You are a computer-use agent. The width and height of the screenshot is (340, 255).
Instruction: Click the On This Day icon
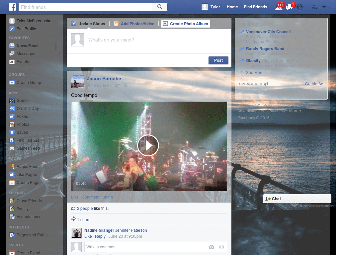[12, 109]
